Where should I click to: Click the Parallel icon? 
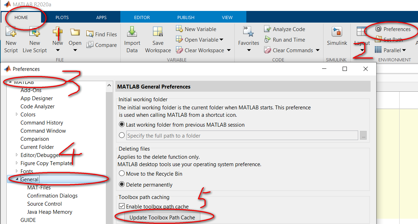[x=378, y=50]
